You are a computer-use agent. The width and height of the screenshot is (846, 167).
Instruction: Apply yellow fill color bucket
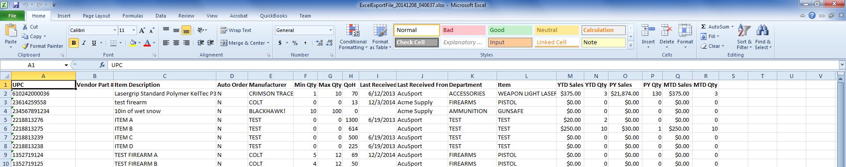133,43
